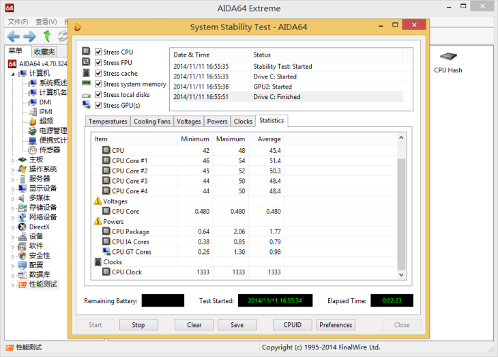
Task: Click the Clocks chip icon
Action: (x=98, y=261)
